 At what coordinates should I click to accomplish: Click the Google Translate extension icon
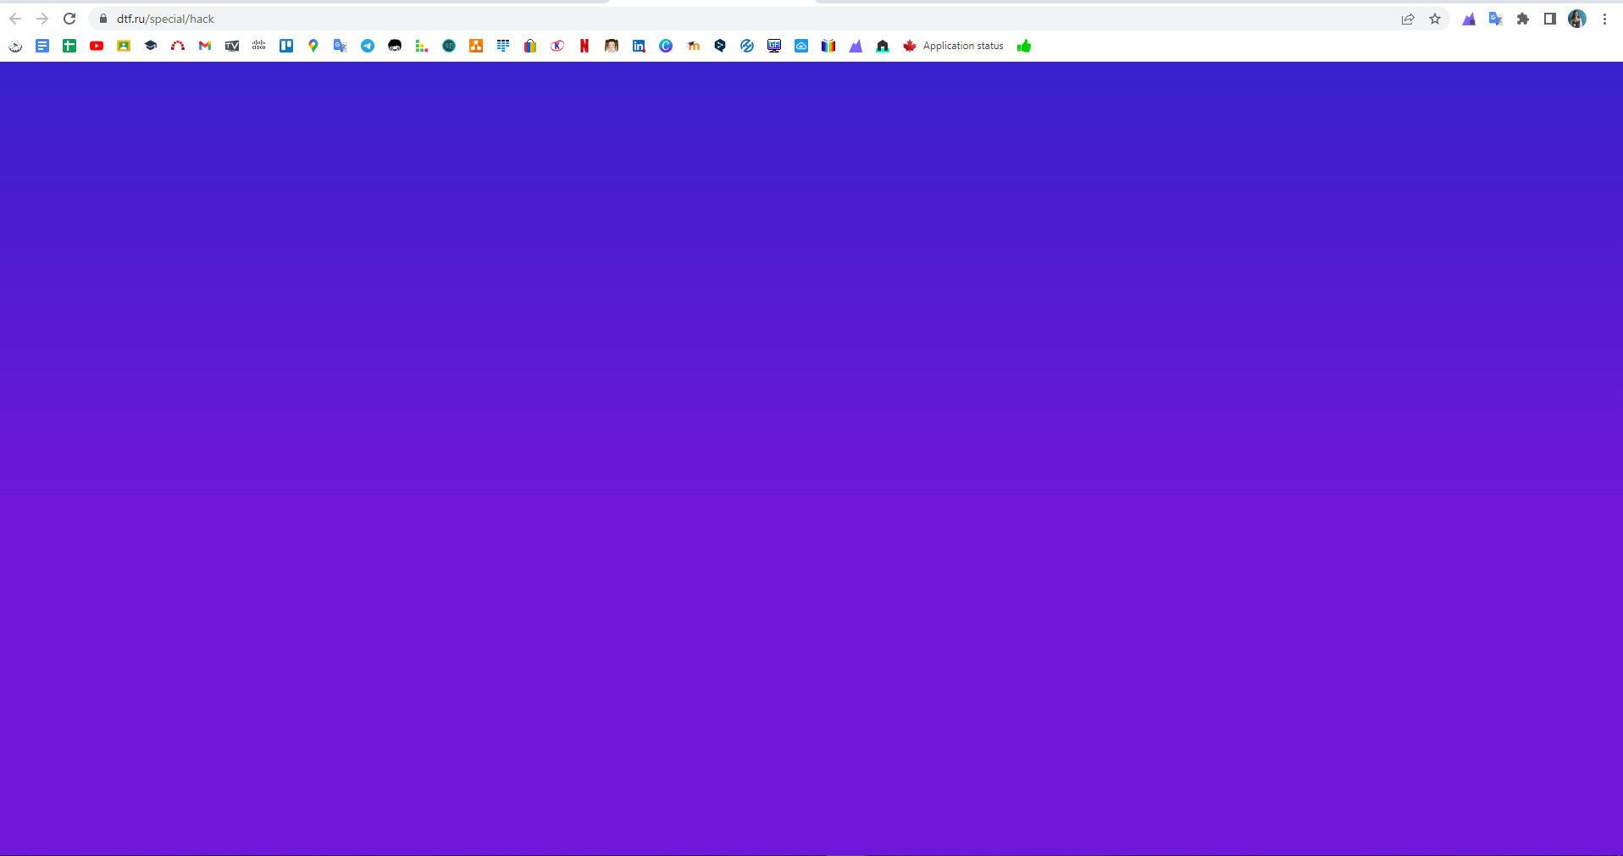[x=1496, y=19]
